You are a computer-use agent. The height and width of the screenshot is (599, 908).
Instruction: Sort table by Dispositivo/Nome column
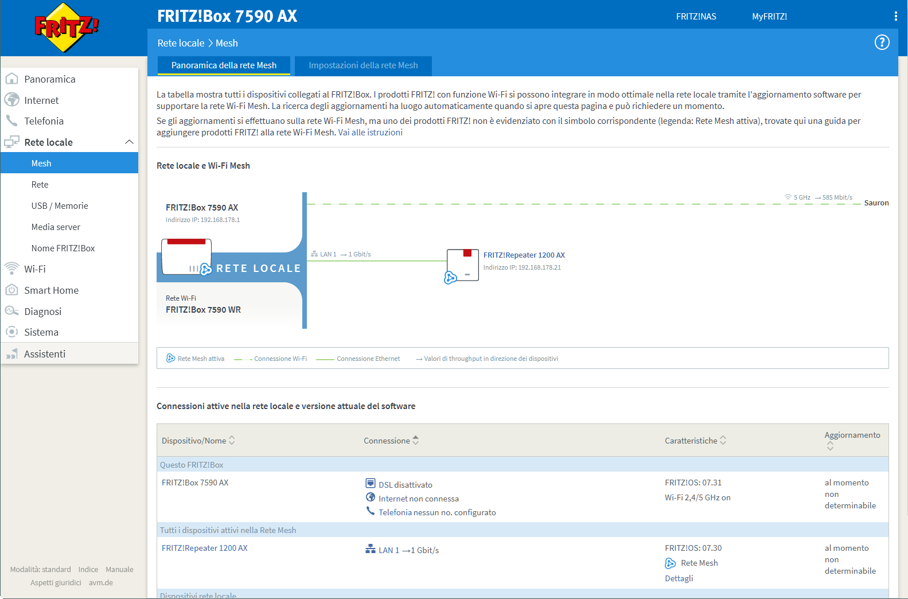[x=232, y=441]
